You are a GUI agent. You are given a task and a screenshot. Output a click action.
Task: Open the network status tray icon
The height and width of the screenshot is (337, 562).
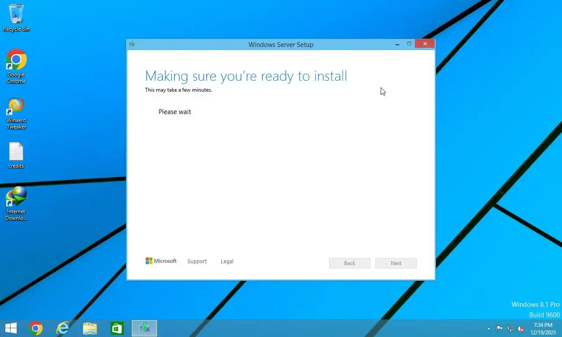click(x=510, y=329)
